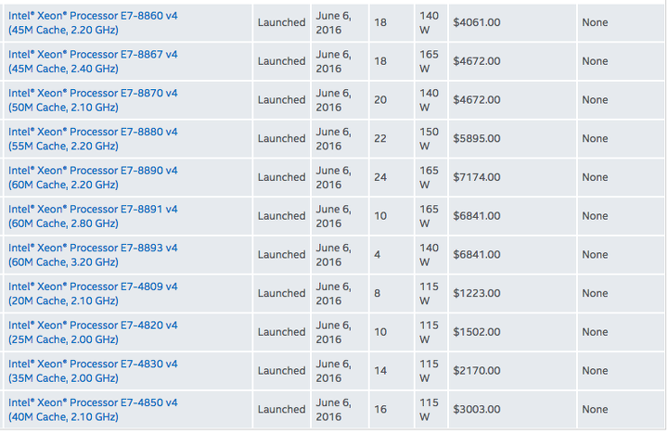Click core count 4 in E7-8893 row

378,255
